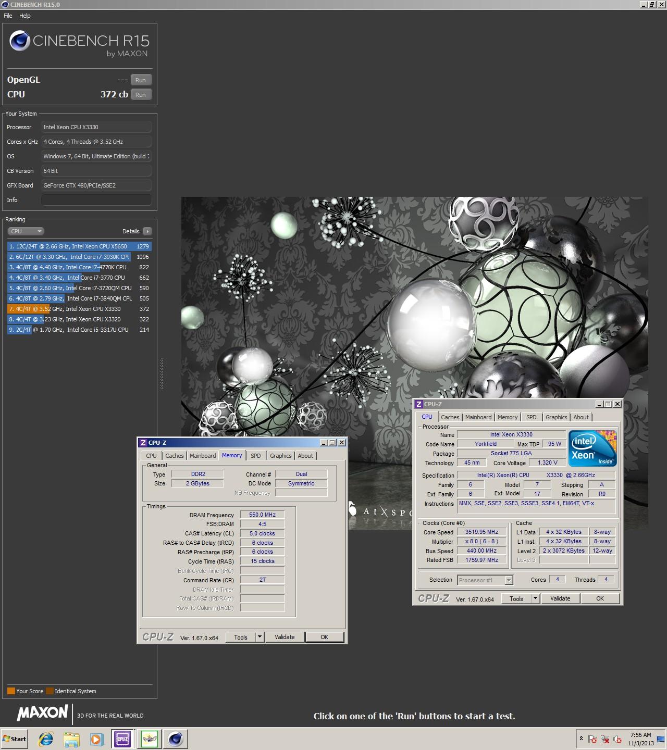This screenshot has width=667, height=750.
Task: Click the taskbar icon left of Cinebench
Action: coord(150,739)
